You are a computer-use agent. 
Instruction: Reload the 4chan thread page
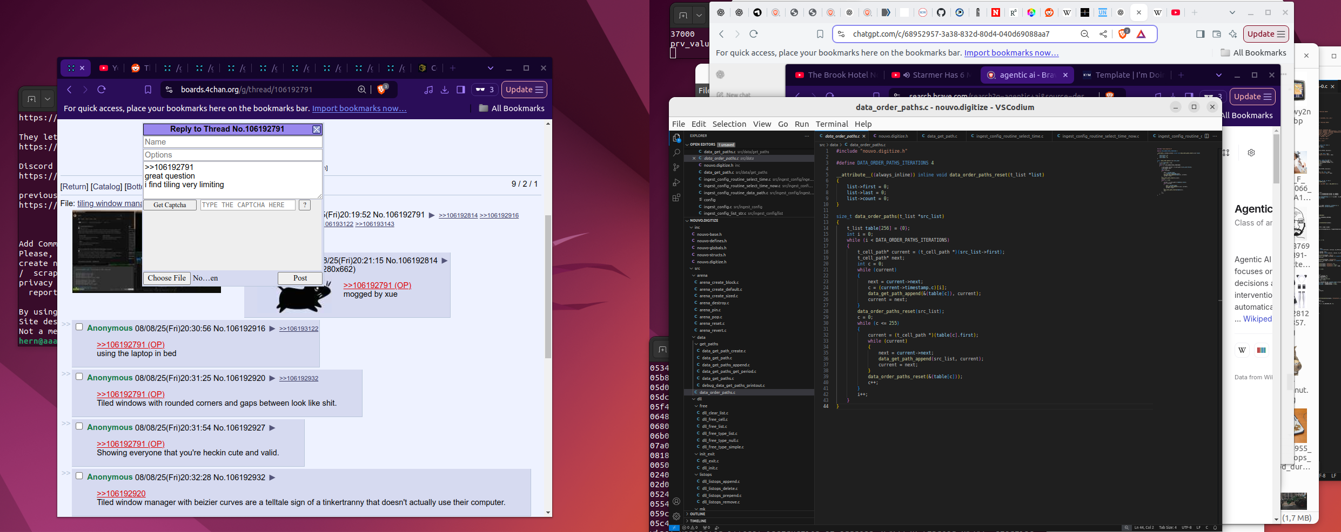102,90
